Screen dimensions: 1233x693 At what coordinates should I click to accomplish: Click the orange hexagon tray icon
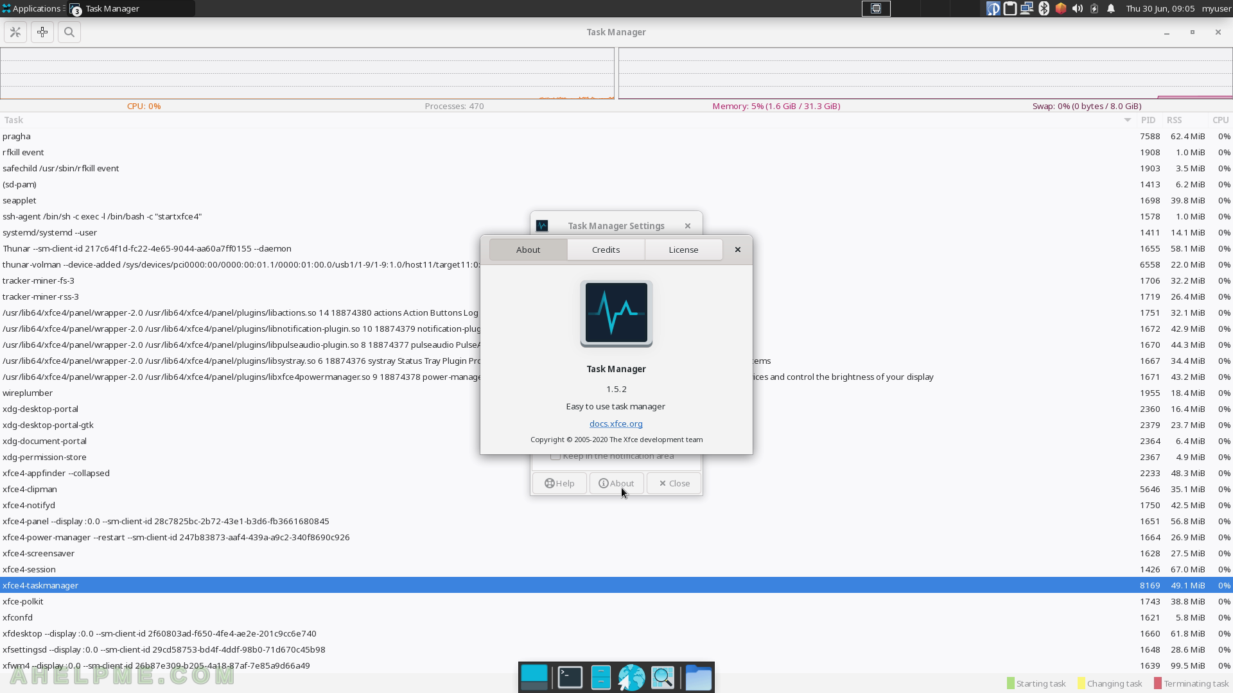coord(1061,8)
